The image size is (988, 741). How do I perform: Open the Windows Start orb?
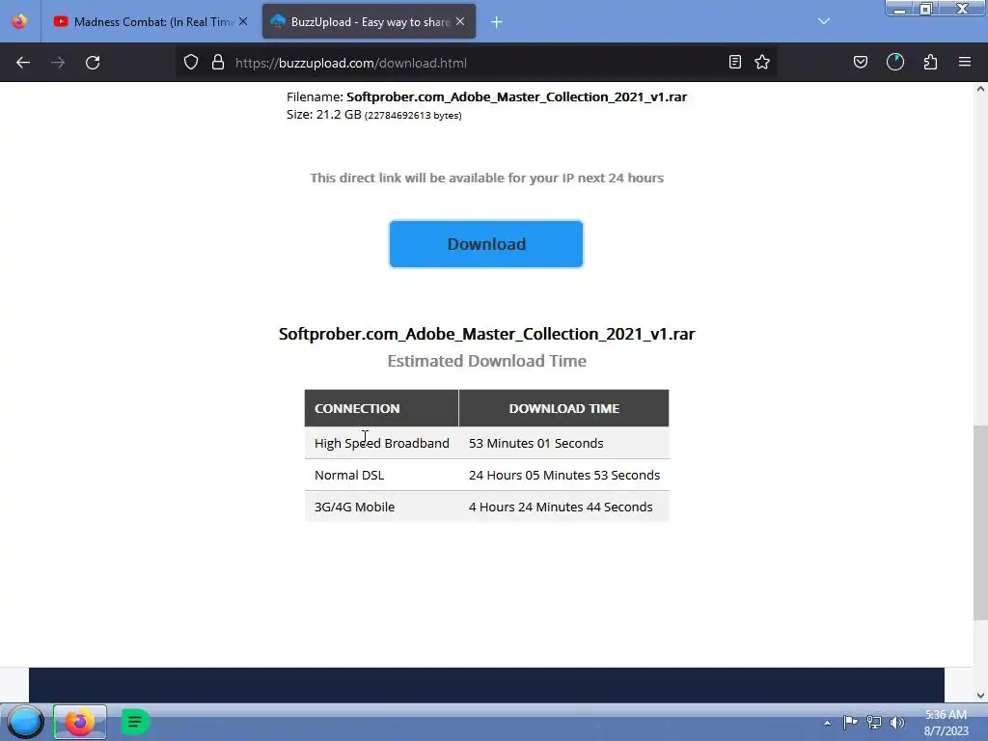point(25,722)
